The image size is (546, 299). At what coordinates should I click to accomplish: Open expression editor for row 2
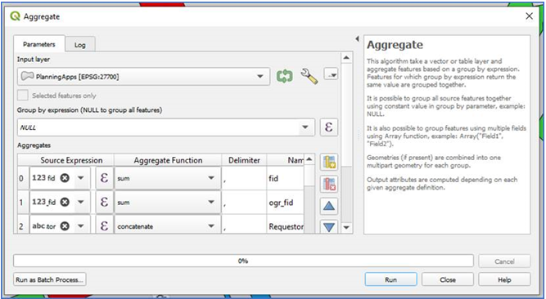[104, 226]
